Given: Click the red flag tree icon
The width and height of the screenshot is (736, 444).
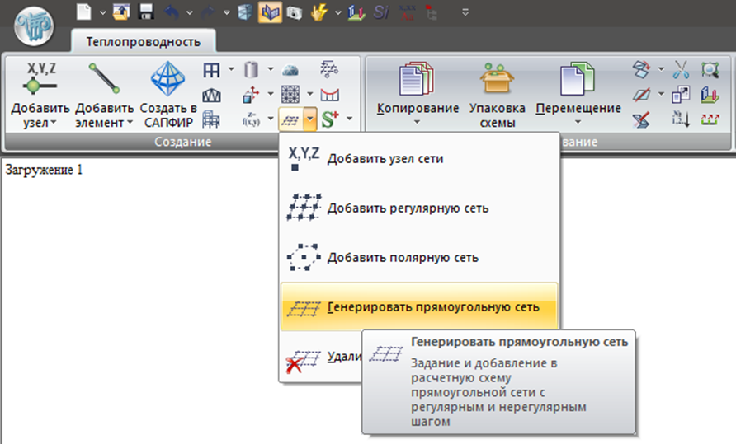Looking at the screenshot, I should tap(431, 12).
